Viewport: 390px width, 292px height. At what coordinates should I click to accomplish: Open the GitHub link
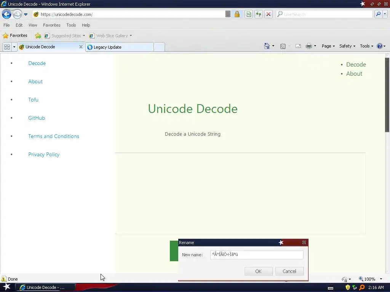click(37, 118)
